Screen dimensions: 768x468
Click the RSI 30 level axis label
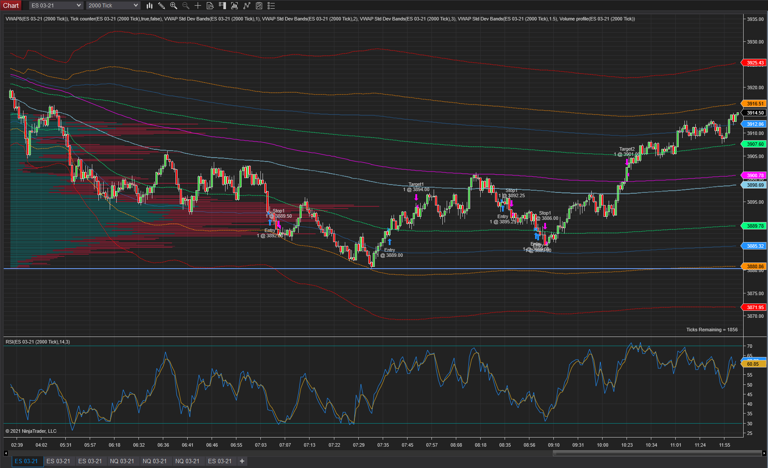point(750,424)
